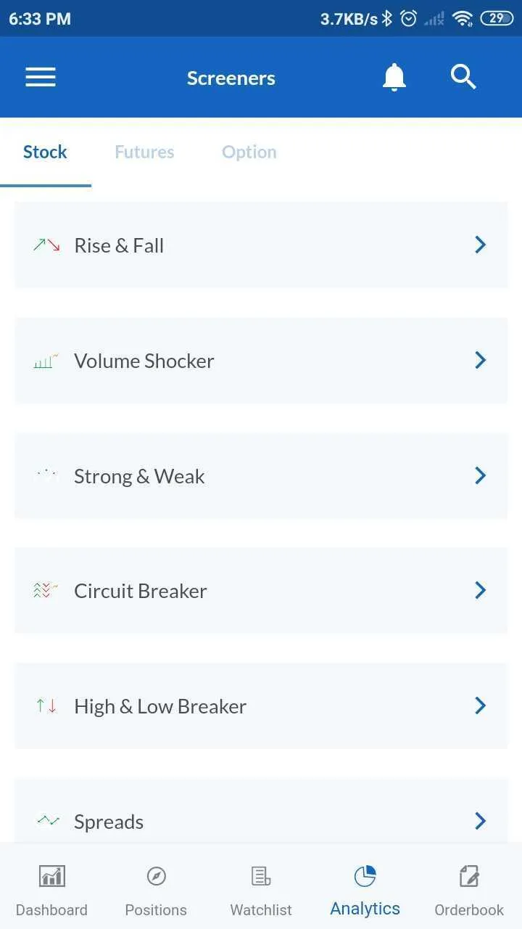
Task: Select the Stock tab
Action: pyautogui.click(x=45, y=152)
